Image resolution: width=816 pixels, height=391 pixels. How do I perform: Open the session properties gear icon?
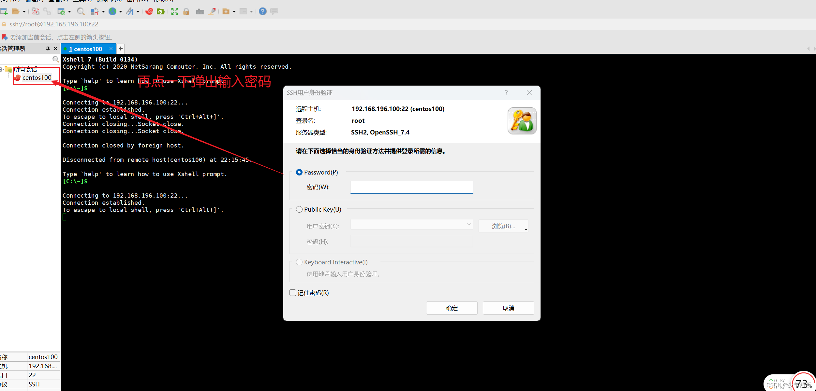(x=62, y=11)
